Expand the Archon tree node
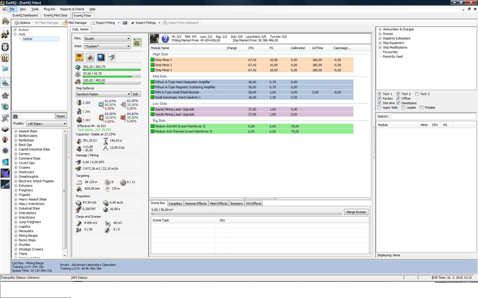Viewport: 478px width, 298px height. click(x=15, y=30)
